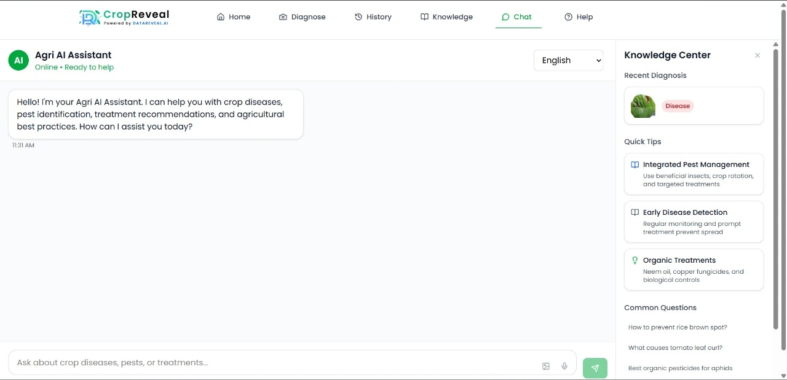Click 'How to prevent rice brown spot?'
Image resolution: width=787 pixels, height=380 pixels.
coord(678,327)
